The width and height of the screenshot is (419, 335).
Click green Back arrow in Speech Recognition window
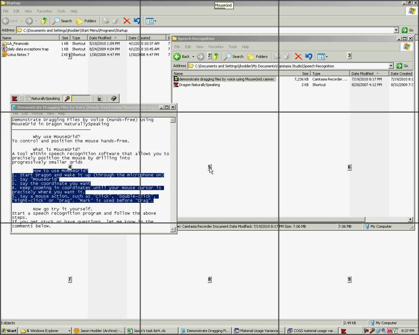[x=177, y=57]
